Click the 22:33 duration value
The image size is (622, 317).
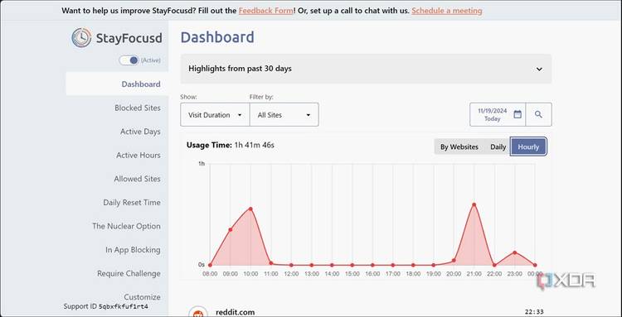(x=534, y=312)
